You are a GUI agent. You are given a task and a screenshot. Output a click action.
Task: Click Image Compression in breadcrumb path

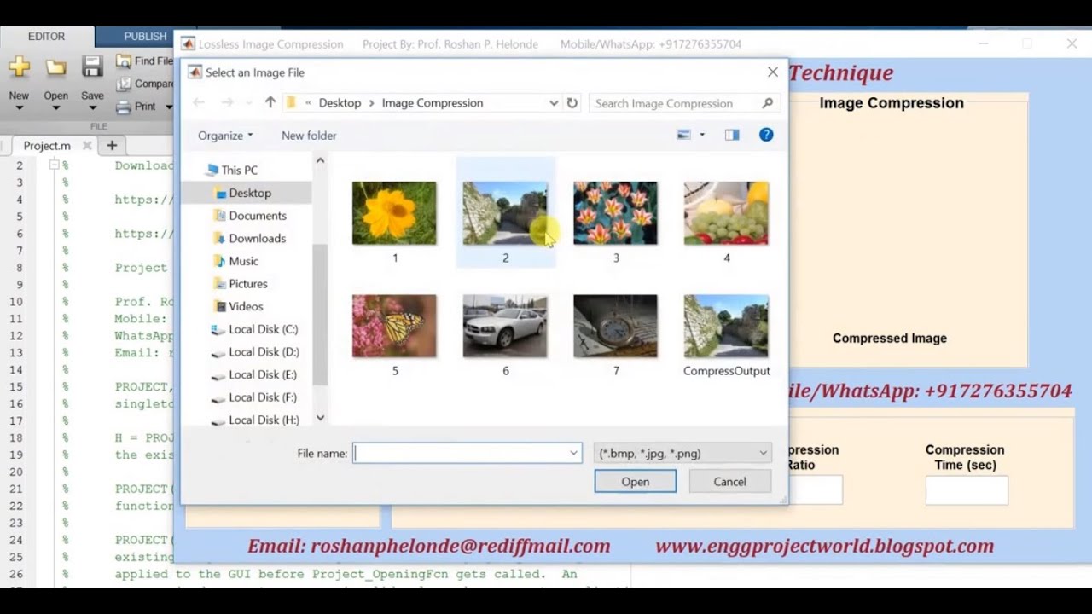[433, 103]
